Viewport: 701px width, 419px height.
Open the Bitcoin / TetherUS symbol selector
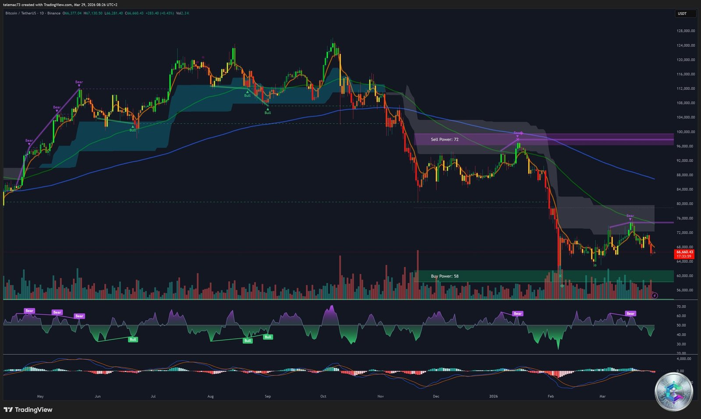click(x=21, y=14)
